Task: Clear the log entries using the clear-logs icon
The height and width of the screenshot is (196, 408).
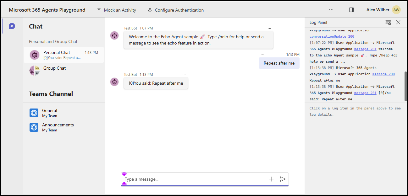Action: click(388, 22)
